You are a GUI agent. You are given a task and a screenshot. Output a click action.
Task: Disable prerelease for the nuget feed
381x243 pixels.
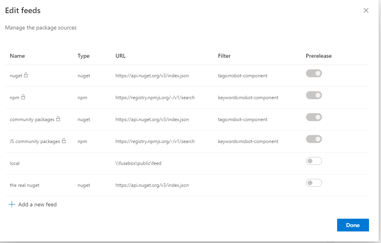point(314,73)
